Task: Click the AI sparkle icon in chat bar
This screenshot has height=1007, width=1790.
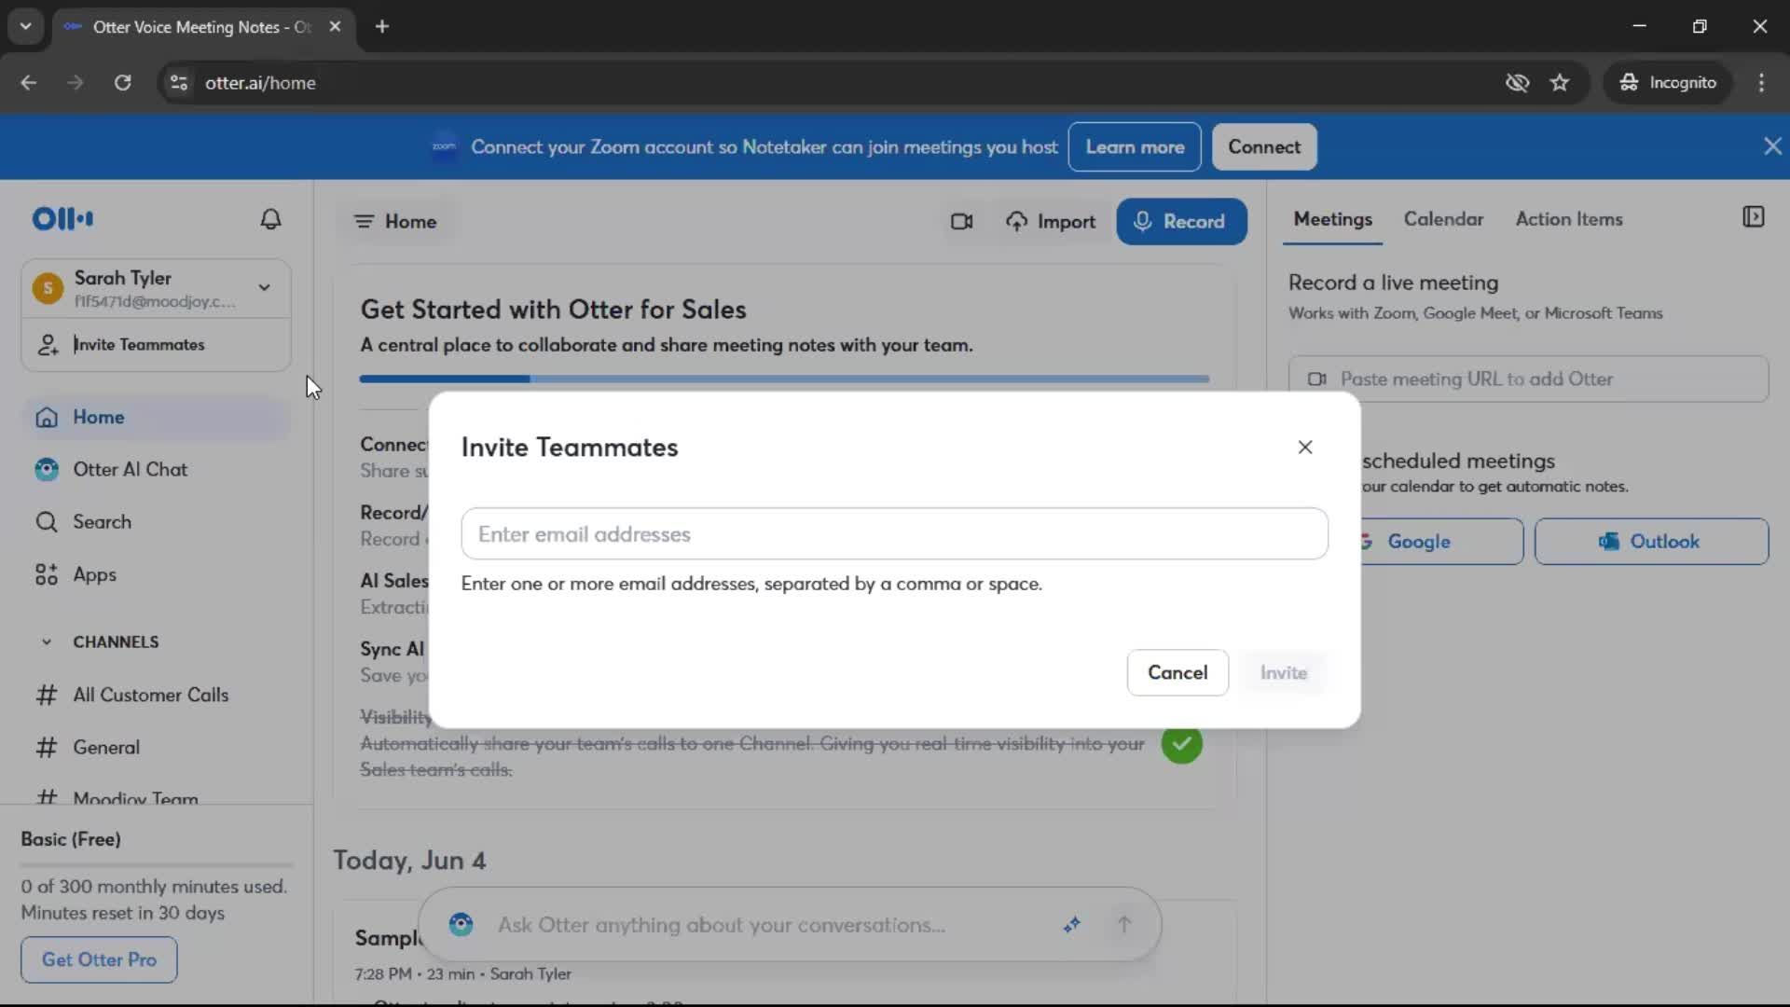Action: click(x=1072, y=925)
